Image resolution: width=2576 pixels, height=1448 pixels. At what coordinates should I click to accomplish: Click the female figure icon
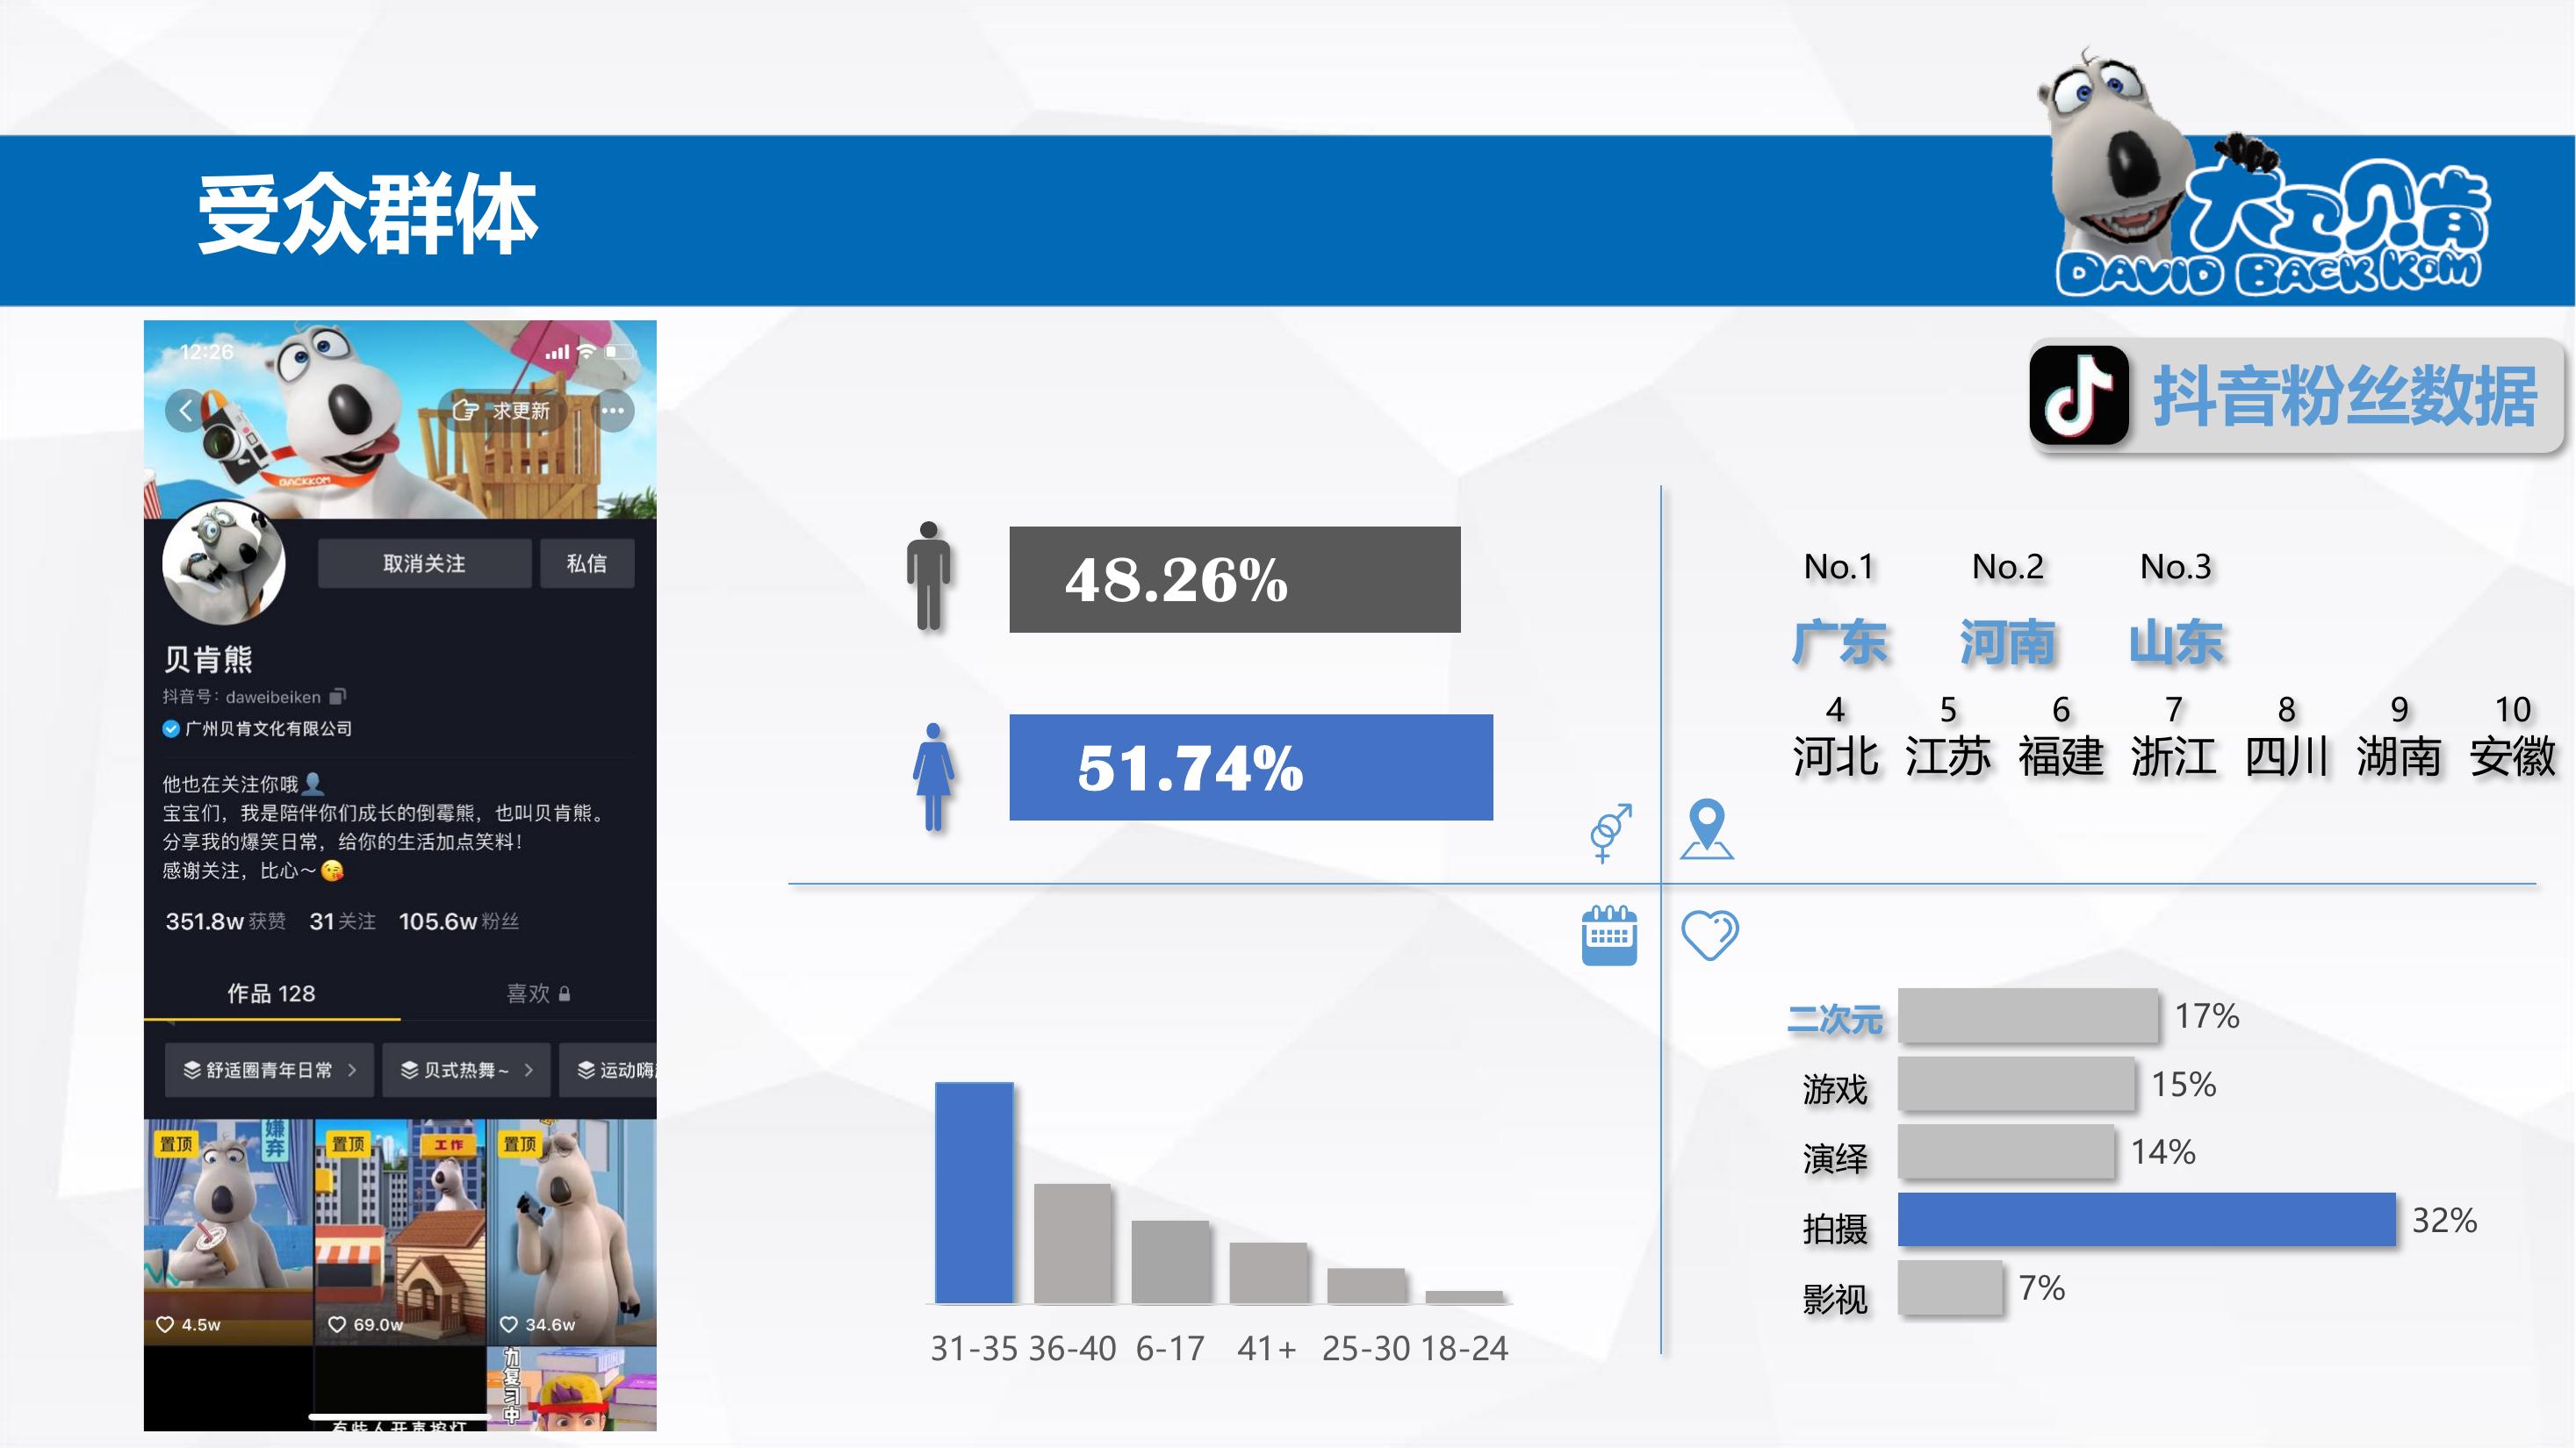933,777
